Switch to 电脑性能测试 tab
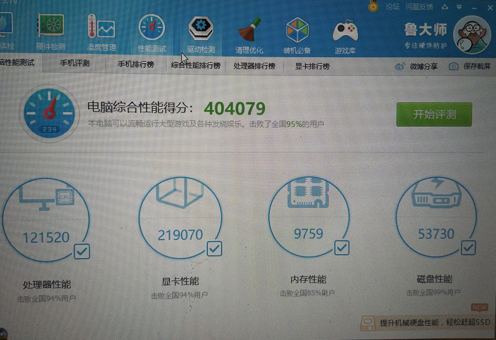 [18, 63]
